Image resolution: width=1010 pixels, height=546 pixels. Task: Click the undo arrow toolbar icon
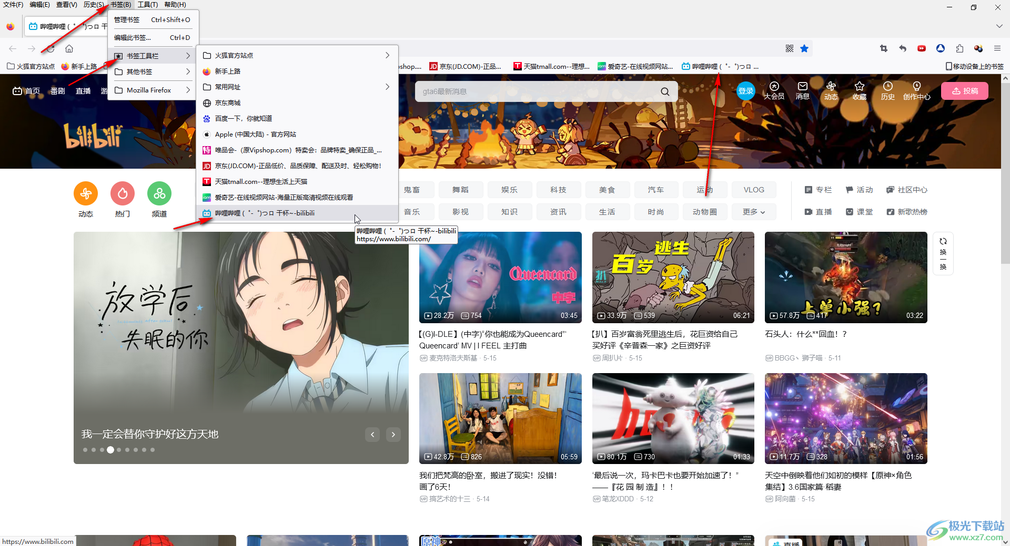pyautogui.click(x=903, y=48)
